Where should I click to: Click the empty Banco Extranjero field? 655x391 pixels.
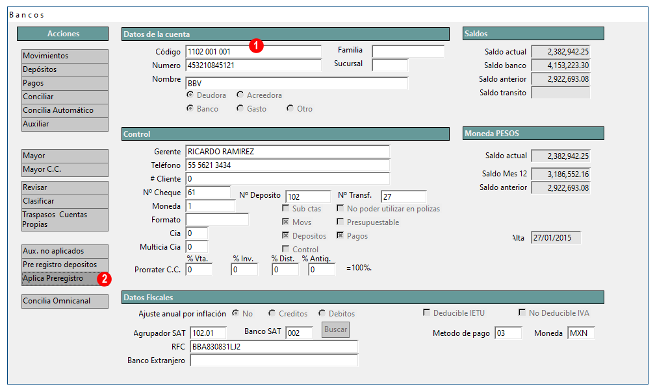tap(274, 360)
